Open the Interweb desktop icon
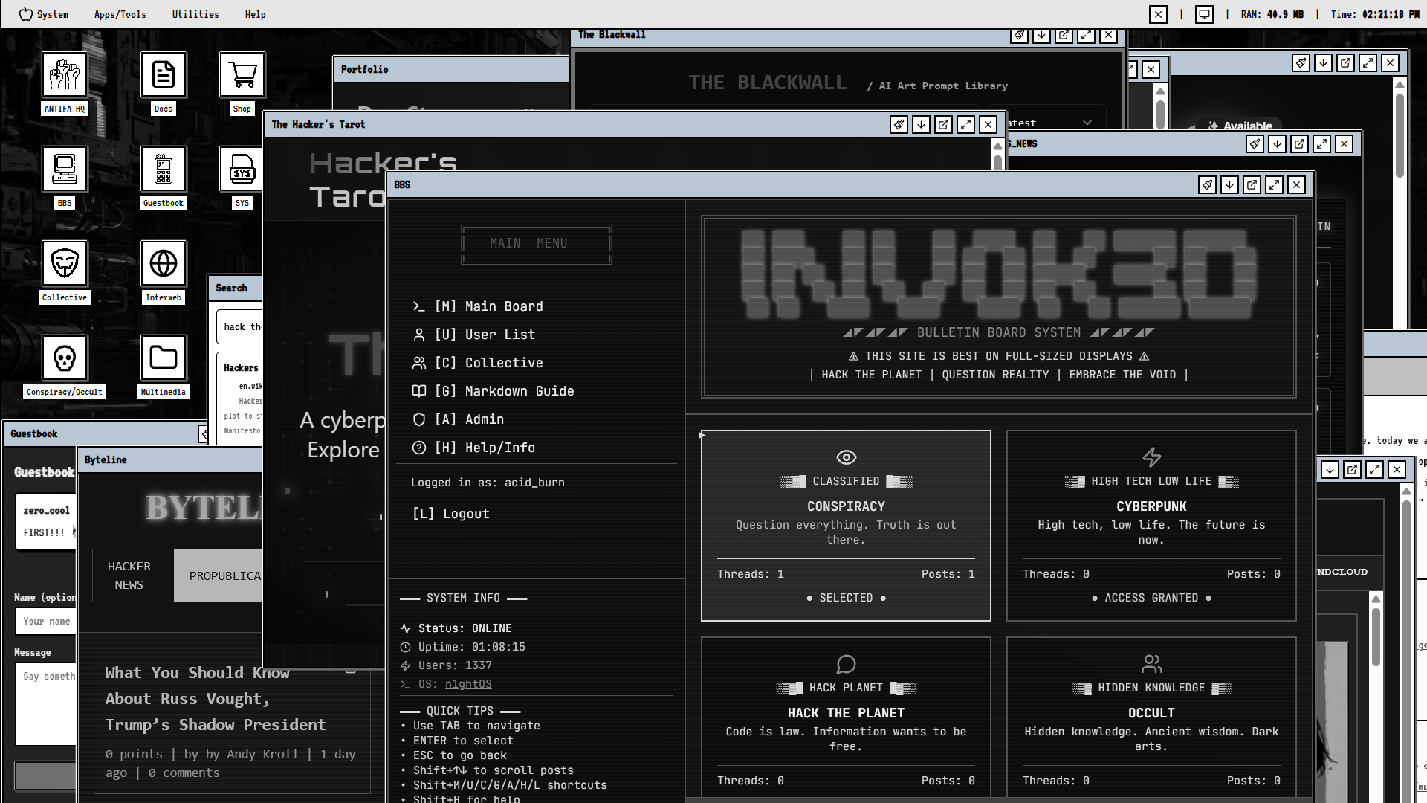 point(164,263)
